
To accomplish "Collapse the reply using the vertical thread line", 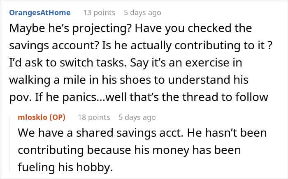I will tap(9, 144).
